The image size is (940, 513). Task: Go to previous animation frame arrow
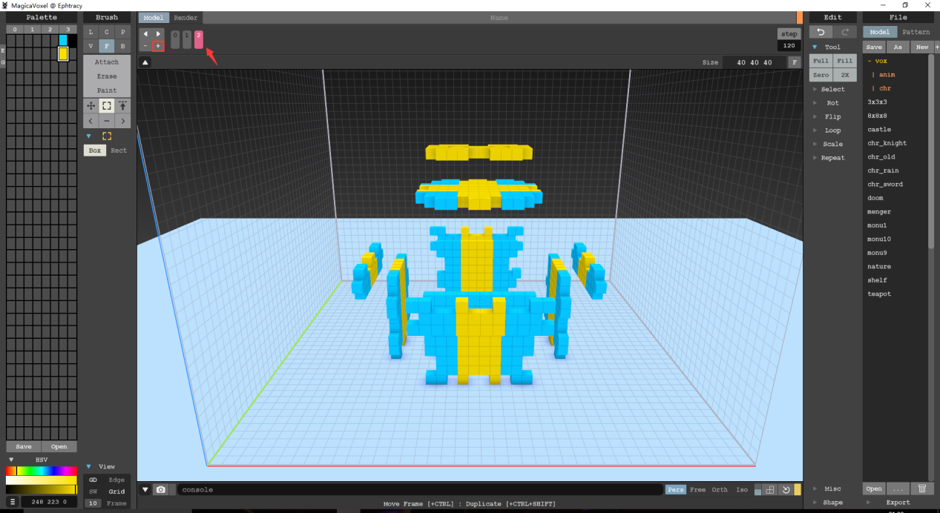point(145,34)
